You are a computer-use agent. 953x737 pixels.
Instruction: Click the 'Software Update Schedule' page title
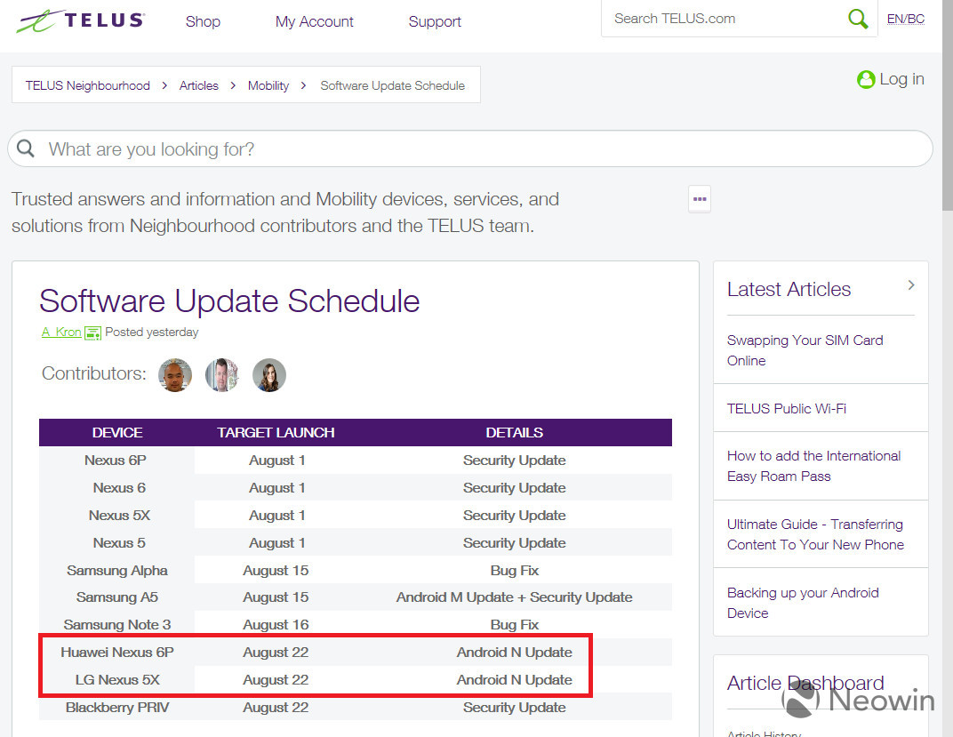point(229,300)
